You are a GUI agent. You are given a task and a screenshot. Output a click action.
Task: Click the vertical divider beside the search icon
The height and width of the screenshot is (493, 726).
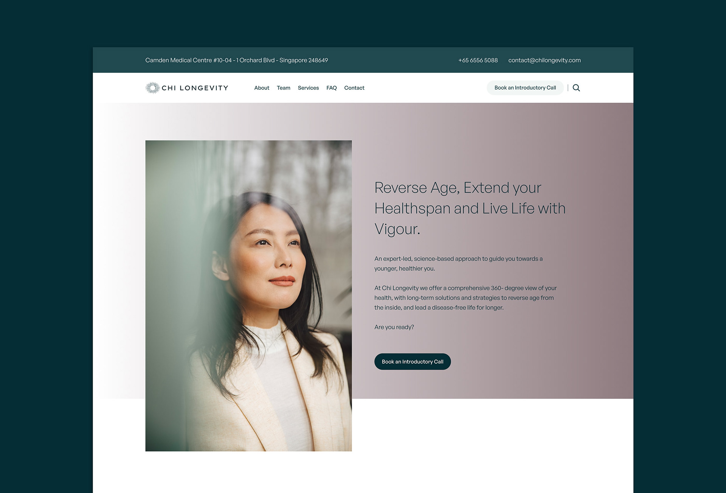pos(568,88)
